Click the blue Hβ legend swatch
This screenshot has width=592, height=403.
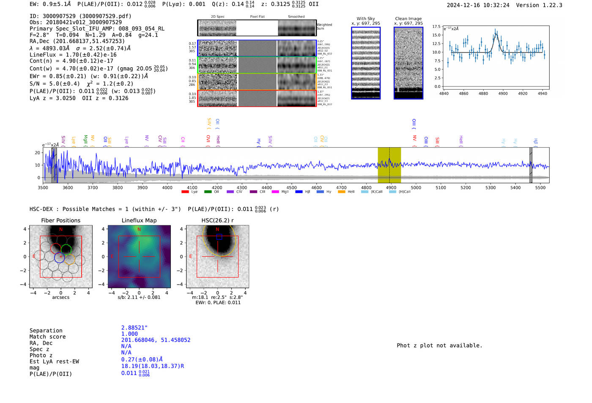[299, 192]
